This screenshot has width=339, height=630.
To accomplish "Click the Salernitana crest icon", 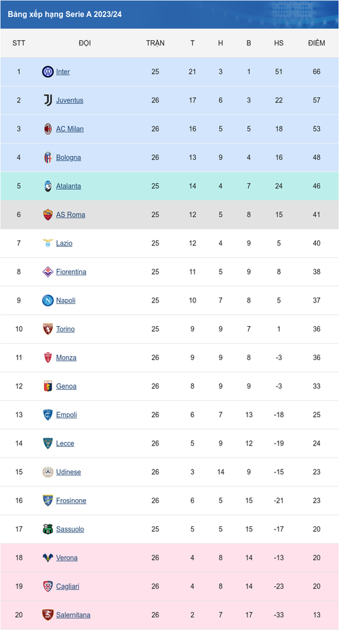I will [47, 614].
